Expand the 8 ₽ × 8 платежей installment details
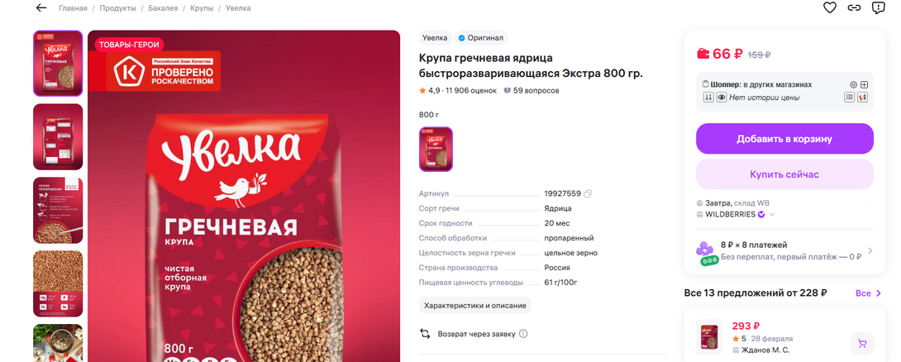Screen dimensions: 901x362 pyautogui.click(x=784, y=250)
